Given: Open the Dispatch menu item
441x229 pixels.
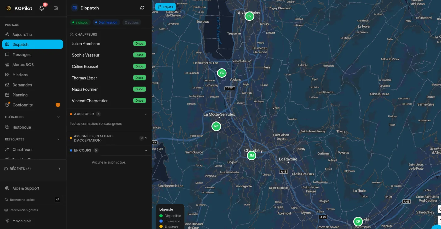Looking at the screenshot, I should pyautogui.click(x=32, y=44).
